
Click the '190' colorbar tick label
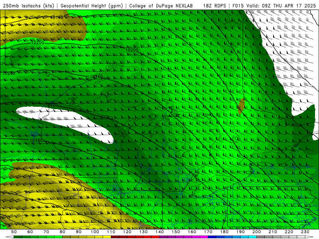(x=240, y=232)
